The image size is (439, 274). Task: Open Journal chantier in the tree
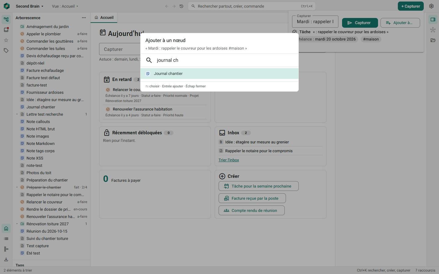click(x=41, y=107)
